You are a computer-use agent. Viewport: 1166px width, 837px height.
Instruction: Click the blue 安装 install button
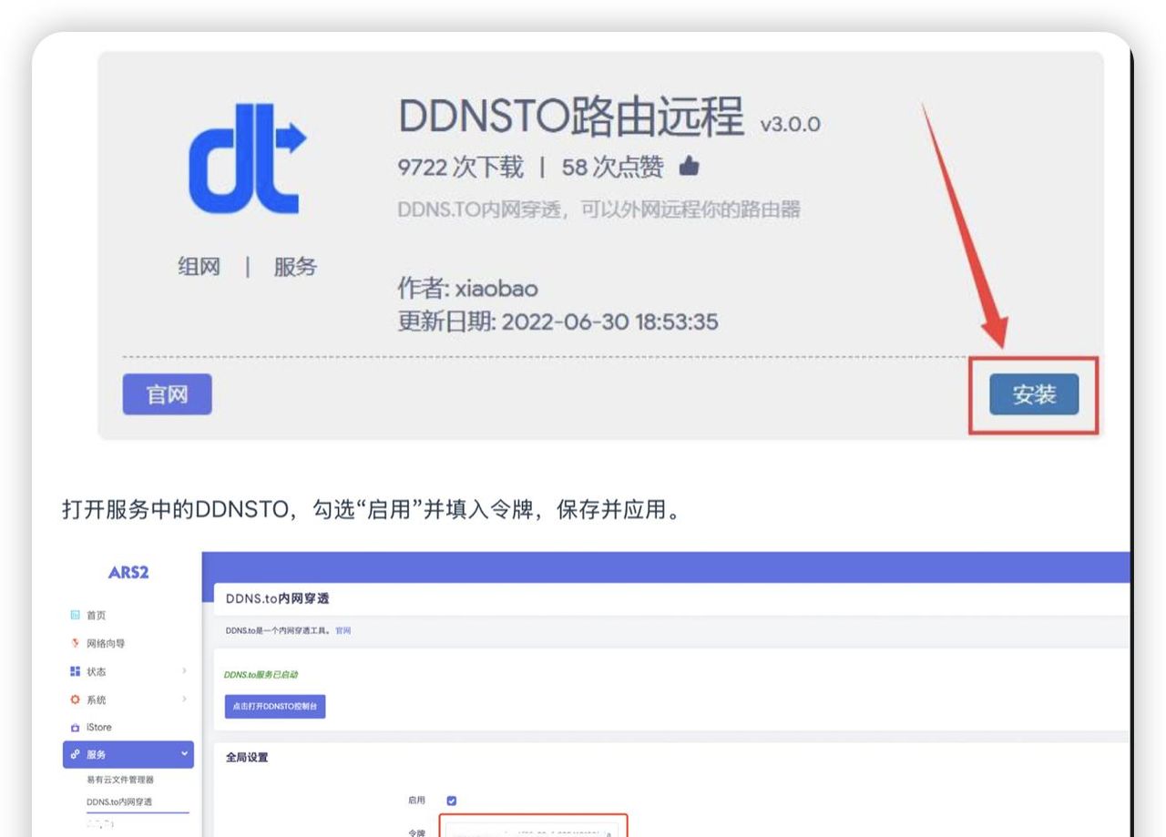coord(1034,394)
